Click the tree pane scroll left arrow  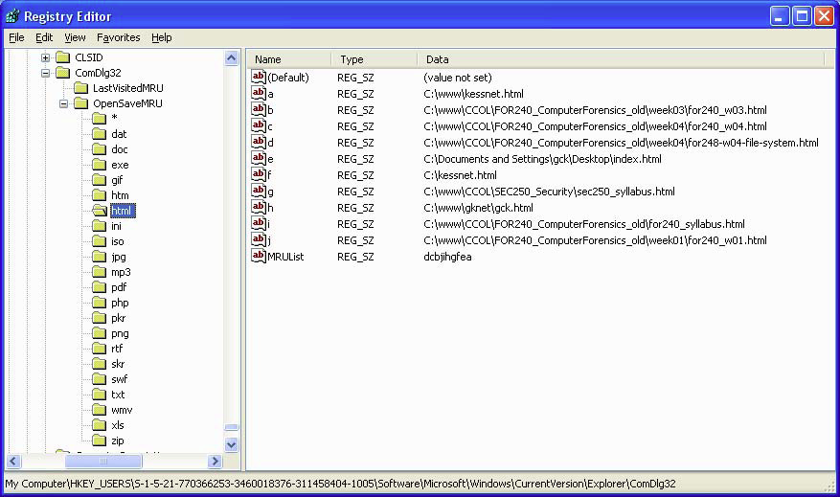point(14,461)
